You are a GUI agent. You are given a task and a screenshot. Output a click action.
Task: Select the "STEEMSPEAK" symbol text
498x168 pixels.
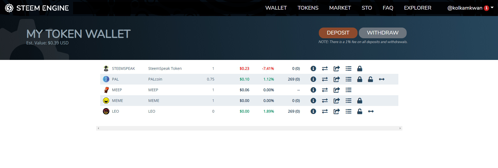[124, 68]
